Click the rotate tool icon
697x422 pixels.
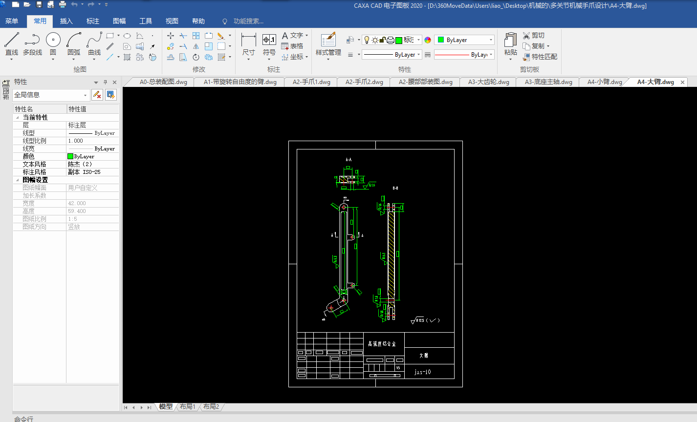coord(196,57)
